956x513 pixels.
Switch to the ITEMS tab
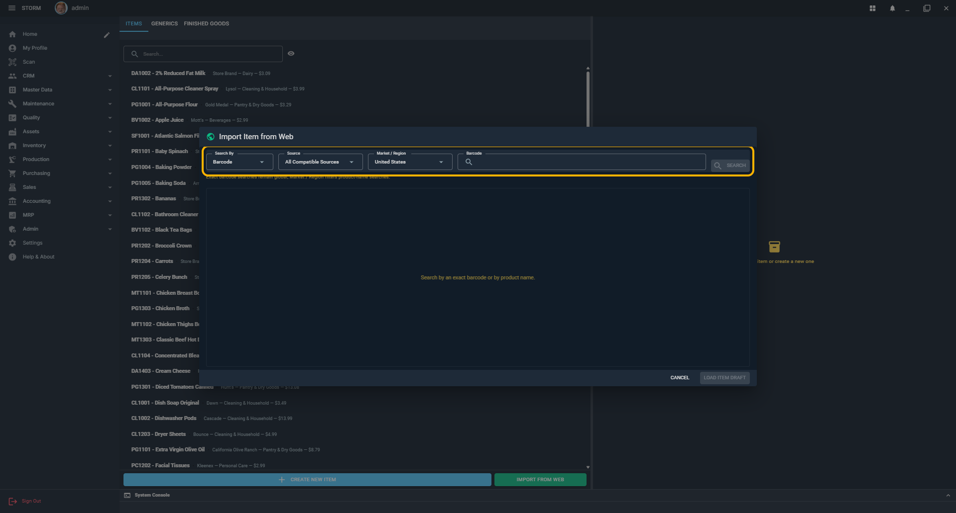tap(133, 24)
